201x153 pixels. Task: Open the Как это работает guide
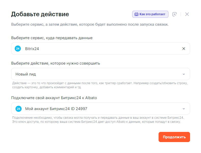pos(152,14)
